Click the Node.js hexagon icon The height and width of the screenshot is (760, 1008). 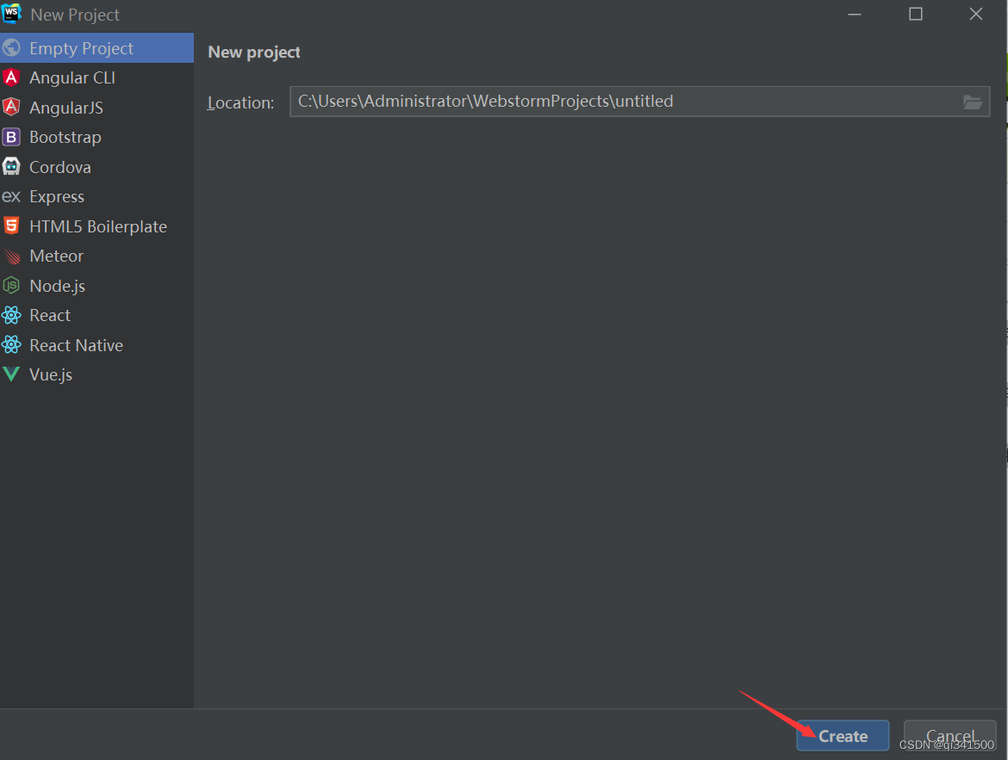(11, 285)
